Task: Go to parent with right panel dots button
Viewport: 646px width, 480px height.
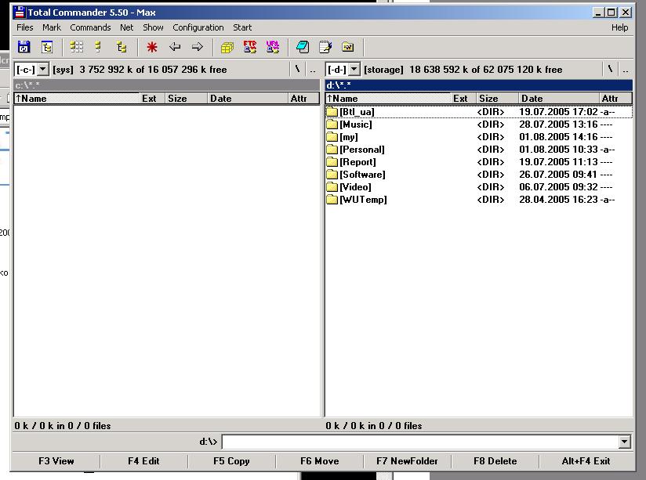Action: pyautogui.click(x=626, y=69)
